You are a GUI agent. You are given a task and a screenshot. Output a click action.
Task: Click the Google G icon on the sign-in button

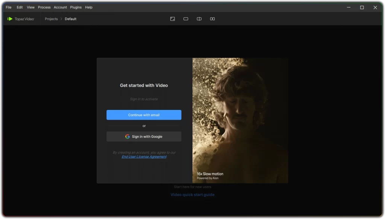pyautogui.click(x=127, y=136)
